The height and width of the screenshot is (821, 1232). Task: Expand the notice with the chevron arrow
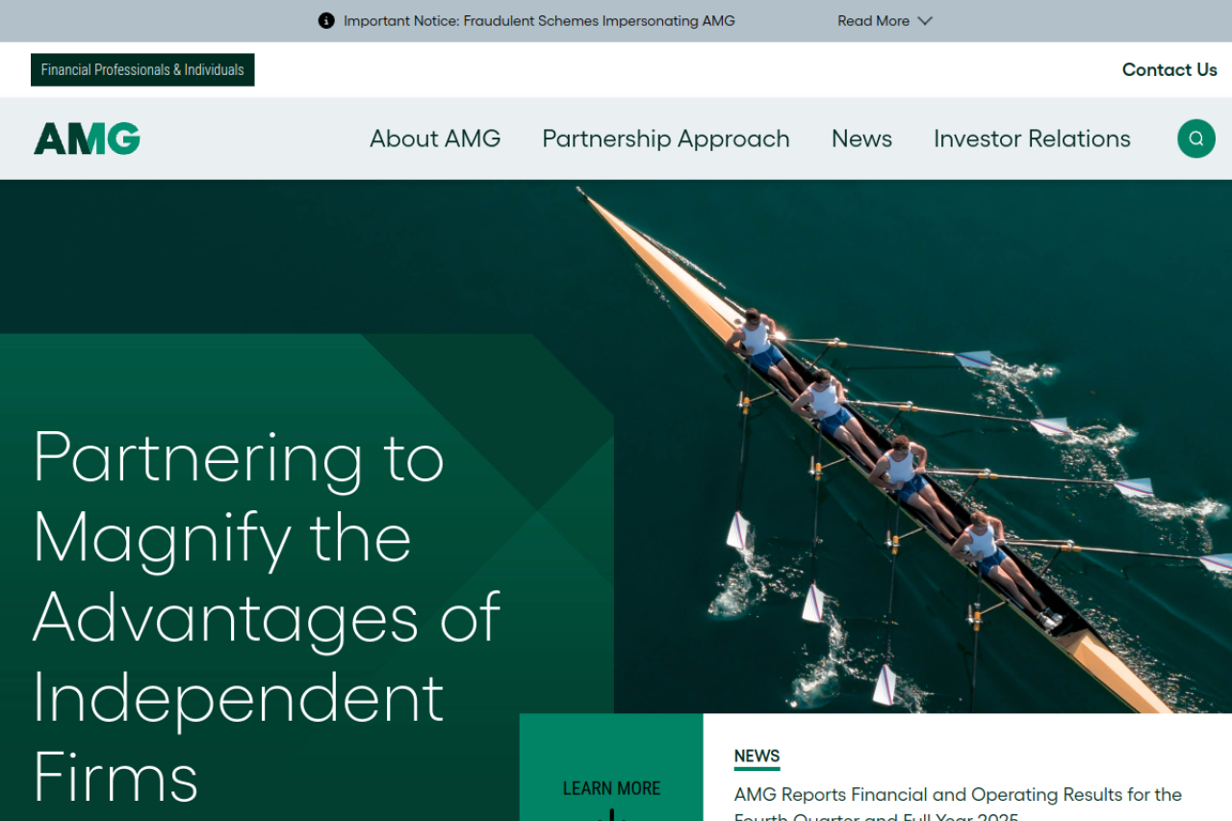click(x=925, y=20)
